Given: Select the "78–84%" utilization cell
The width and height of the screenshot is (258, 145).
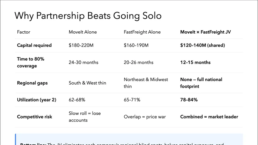Looking at the screenshot, I should [189, 100].
